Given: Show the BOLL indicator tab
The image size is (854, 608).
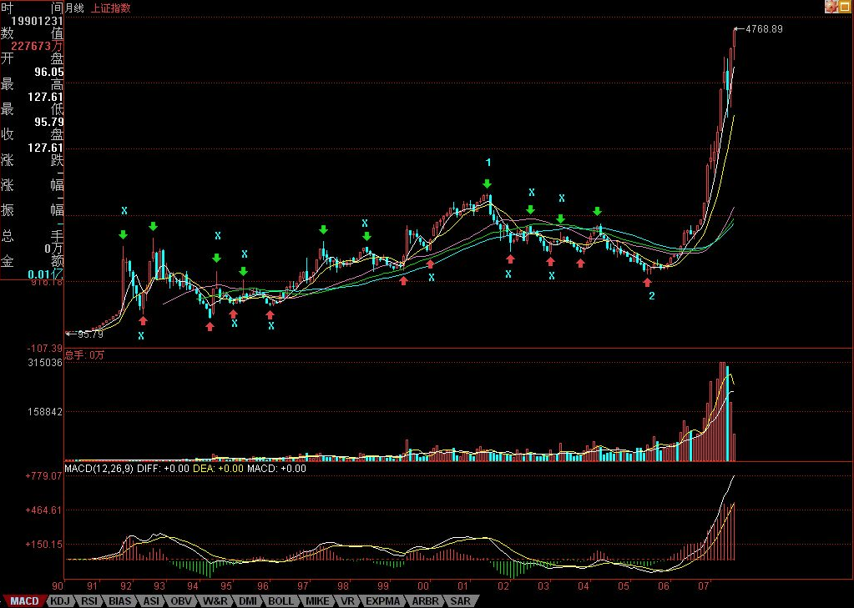Looking at the screenshot, I should (280, 600).
